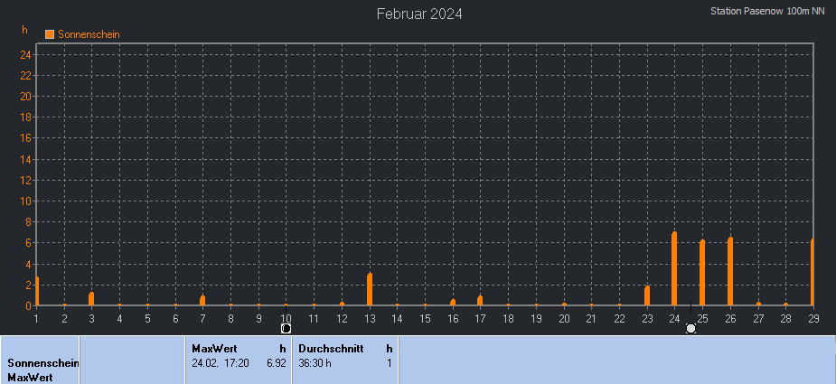The image size is (836, 384).
Task: Click the orange Sonnenschein legend swatch
Action: coord(50,34)
